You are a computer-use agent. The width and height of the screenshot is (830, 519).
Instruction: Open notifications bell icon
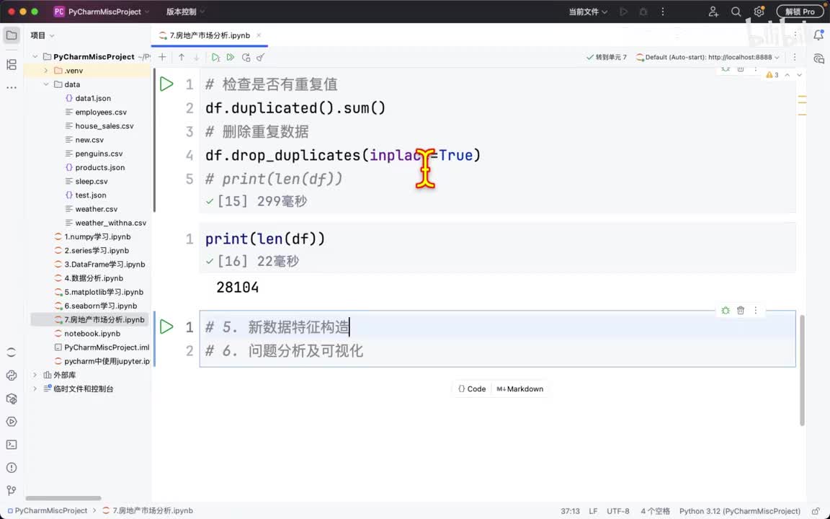[x=818, y=35]
